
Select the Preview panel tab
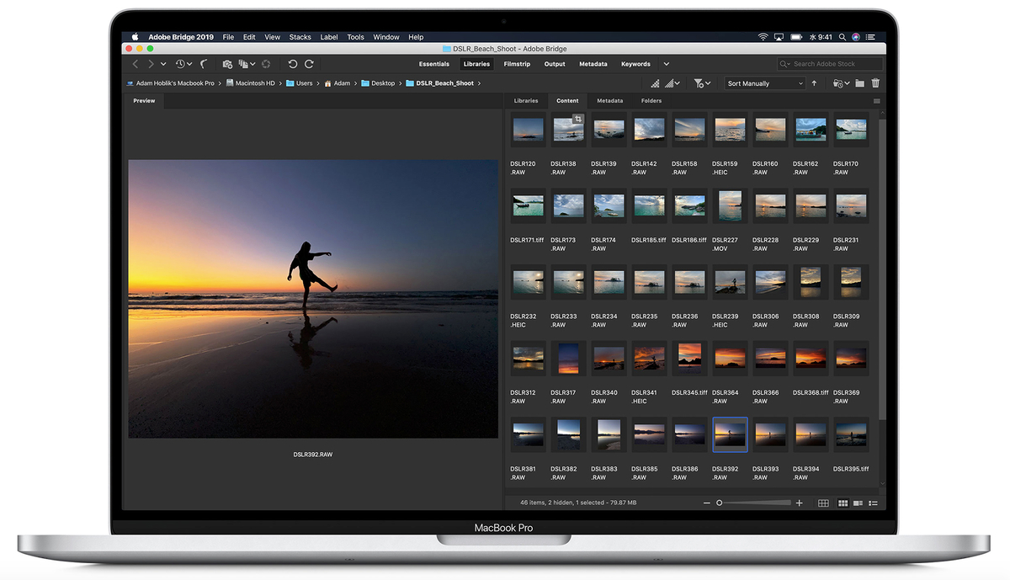(x=144, y=101)
